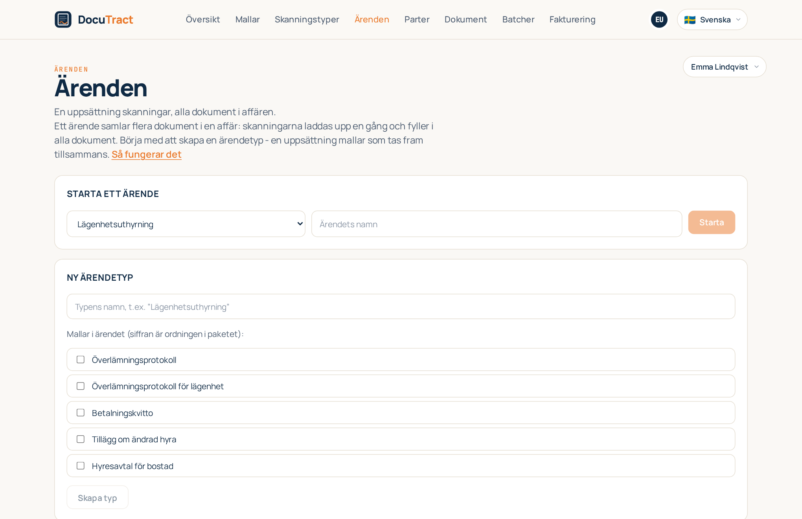This screenshot has width=802, height=519.
Task: Click the DocuTract logo icon
Action: pyautogui.click(x=63, y=19)
